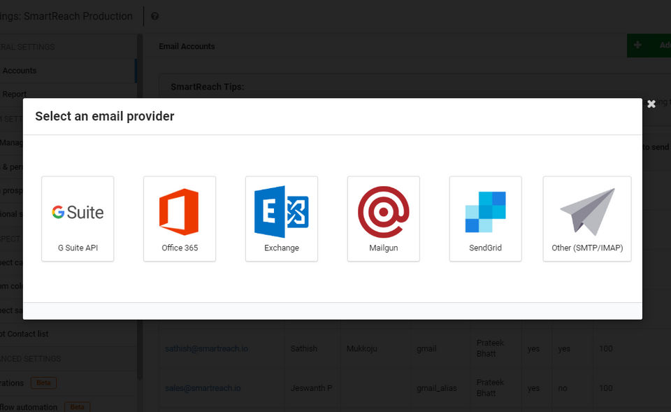Screen dimensions: 671x412
Task: Choose the Office 365 logo
Action: pyautogui.click(x=179, y=211)
